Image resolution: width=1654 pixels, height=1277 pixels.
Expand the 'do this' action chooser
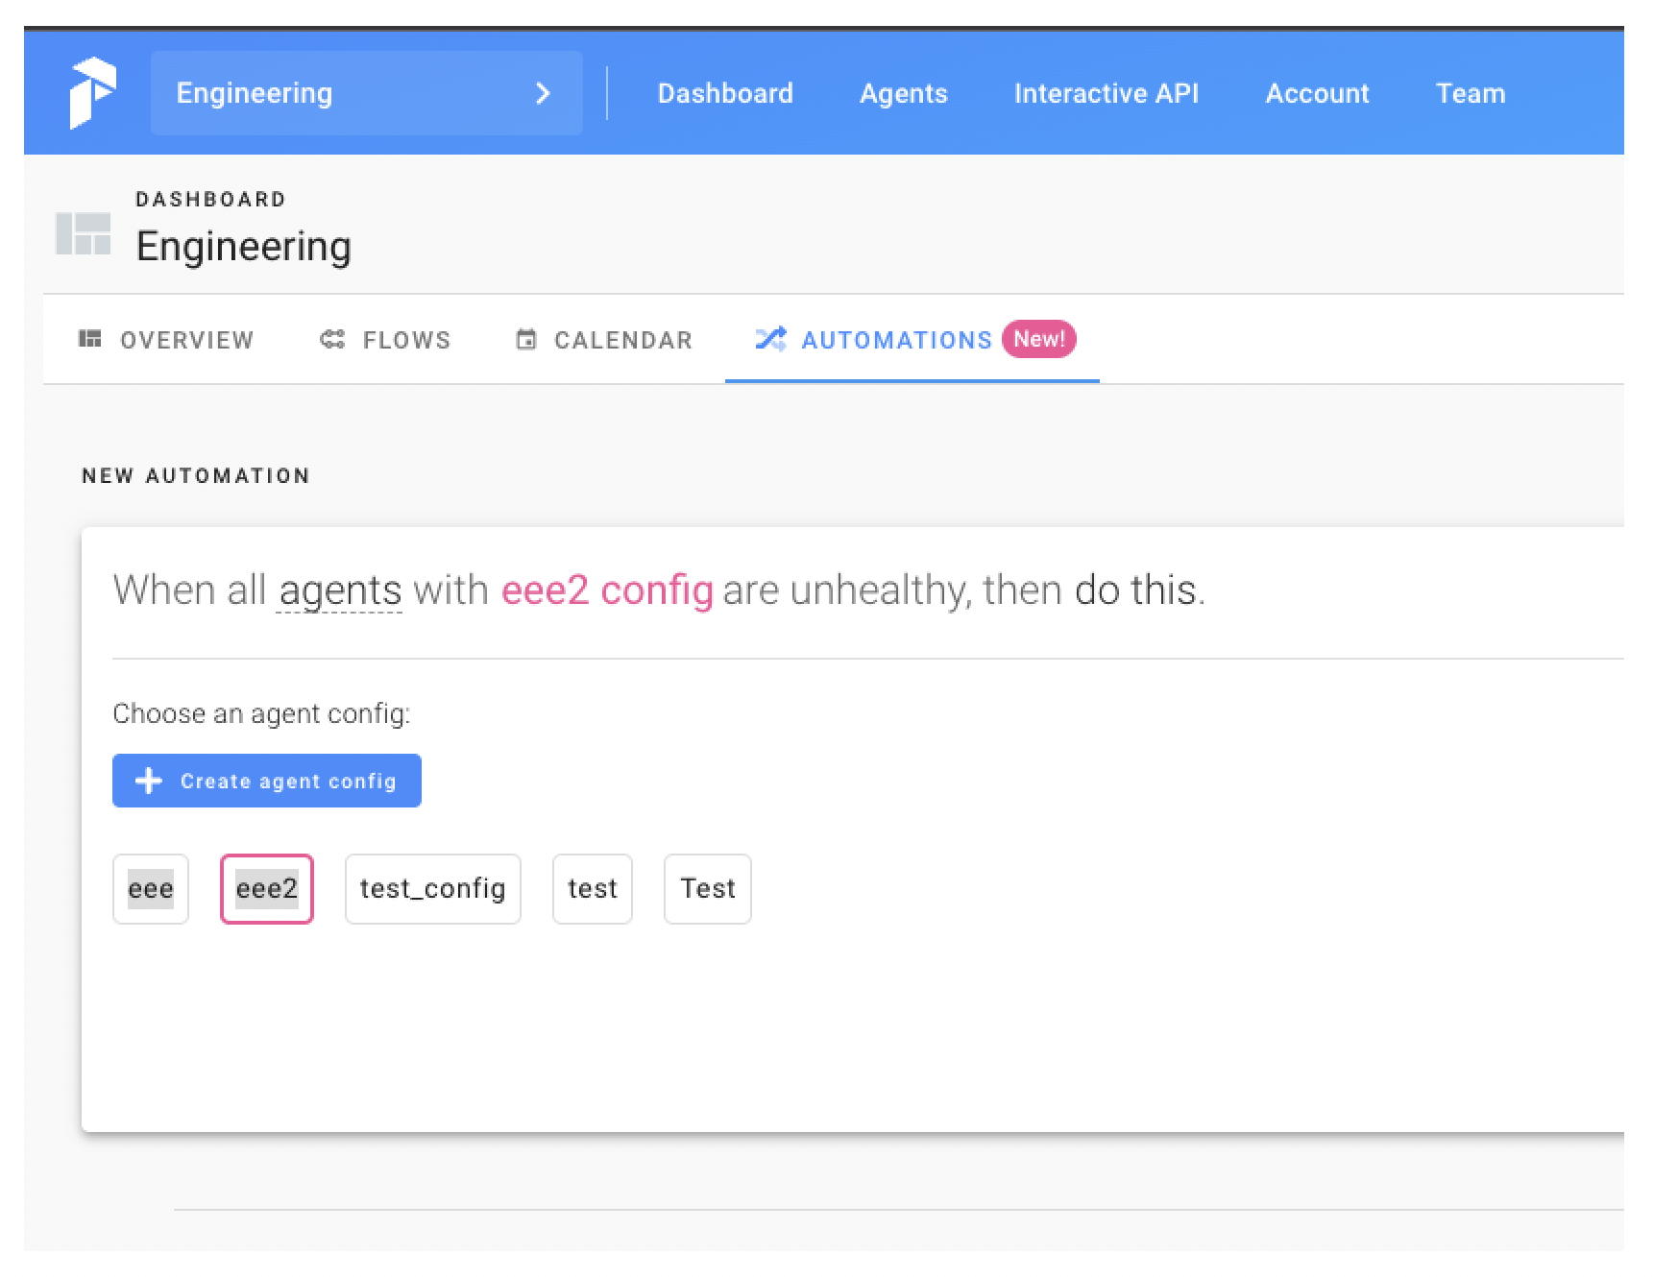(1136, 590)
